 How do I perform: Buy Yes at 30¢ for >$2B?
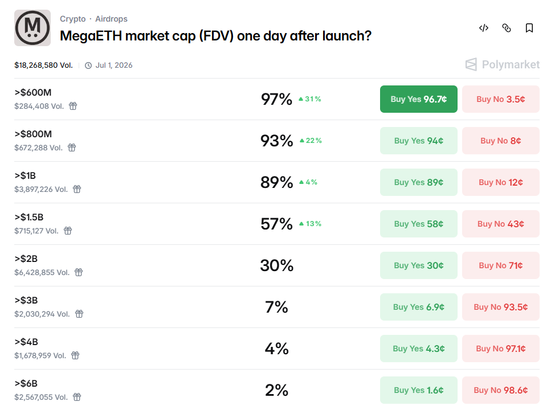418,265
